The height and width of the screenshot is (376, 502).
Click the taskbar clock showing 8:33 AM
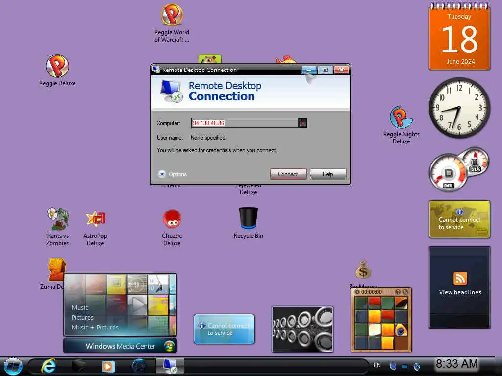(456, 364)
